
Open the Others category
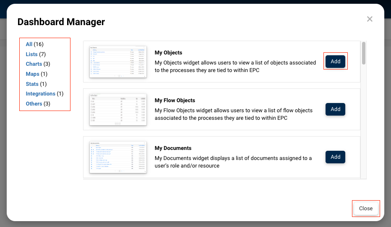point(34,104)
